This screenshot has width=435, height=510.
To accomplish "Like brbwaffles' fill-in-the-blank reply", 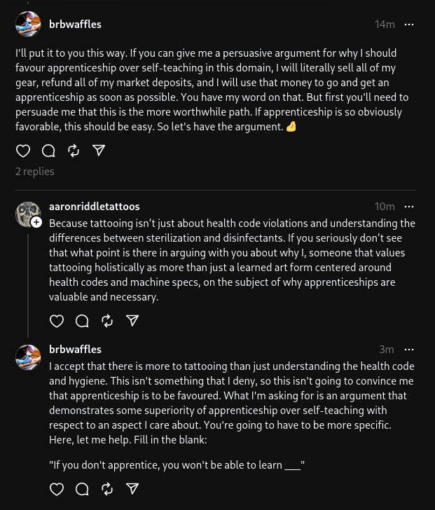I will [57, 489].
